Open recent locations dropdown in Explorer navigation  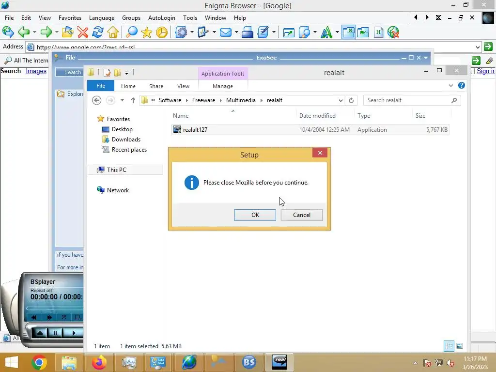(122, 100)
